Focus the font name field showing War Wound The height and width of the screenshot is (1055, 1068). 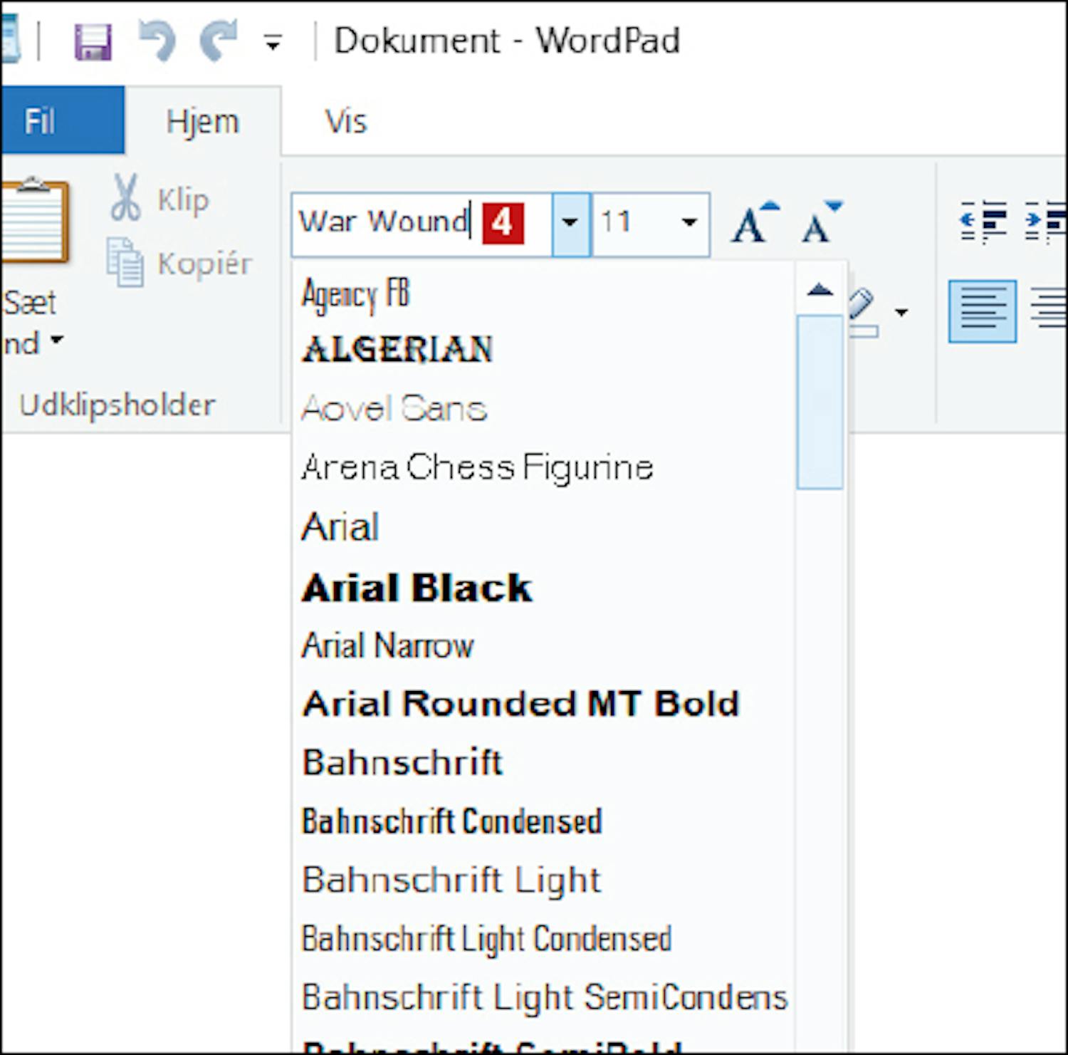point(422,223)
